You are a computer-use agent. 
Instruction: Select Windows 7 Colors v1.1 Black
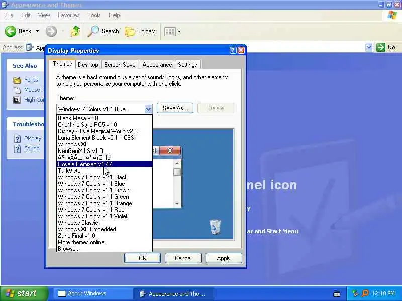pos(105,177)
